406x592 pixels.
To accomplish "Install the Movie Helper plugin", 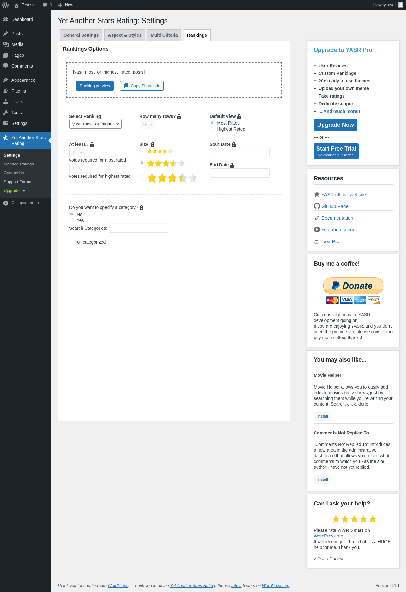I will 323,416.
